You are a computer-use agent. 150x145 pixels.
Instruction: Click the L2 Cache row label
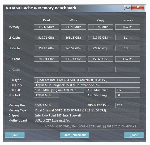pyautogui.click(x=14, y=48)
